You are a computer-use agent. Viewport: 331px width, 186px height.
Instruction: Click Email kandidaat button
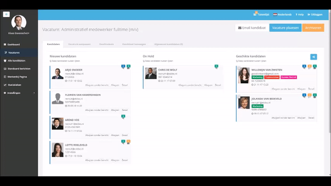click(x=252, y=28)
